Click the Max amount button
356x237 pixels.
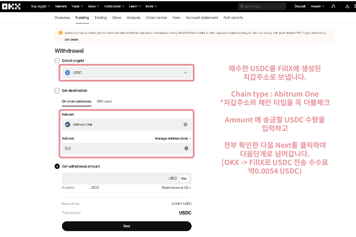pyautogui.click(x=184, y=178)
